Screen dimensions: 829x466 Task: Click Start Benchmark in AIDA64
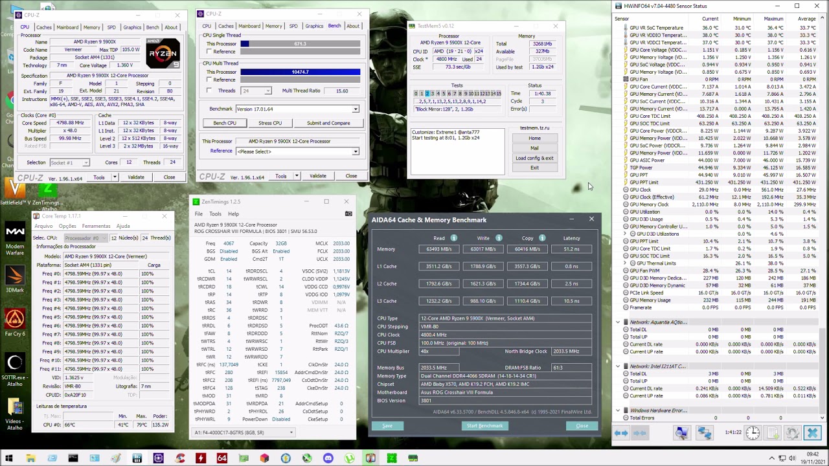pyautogui.click(x=484, y=426)
